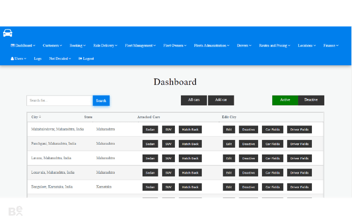352x224 pixels.
Task: Expand the Ride Delivery menu
Action: tap(105, 46)
